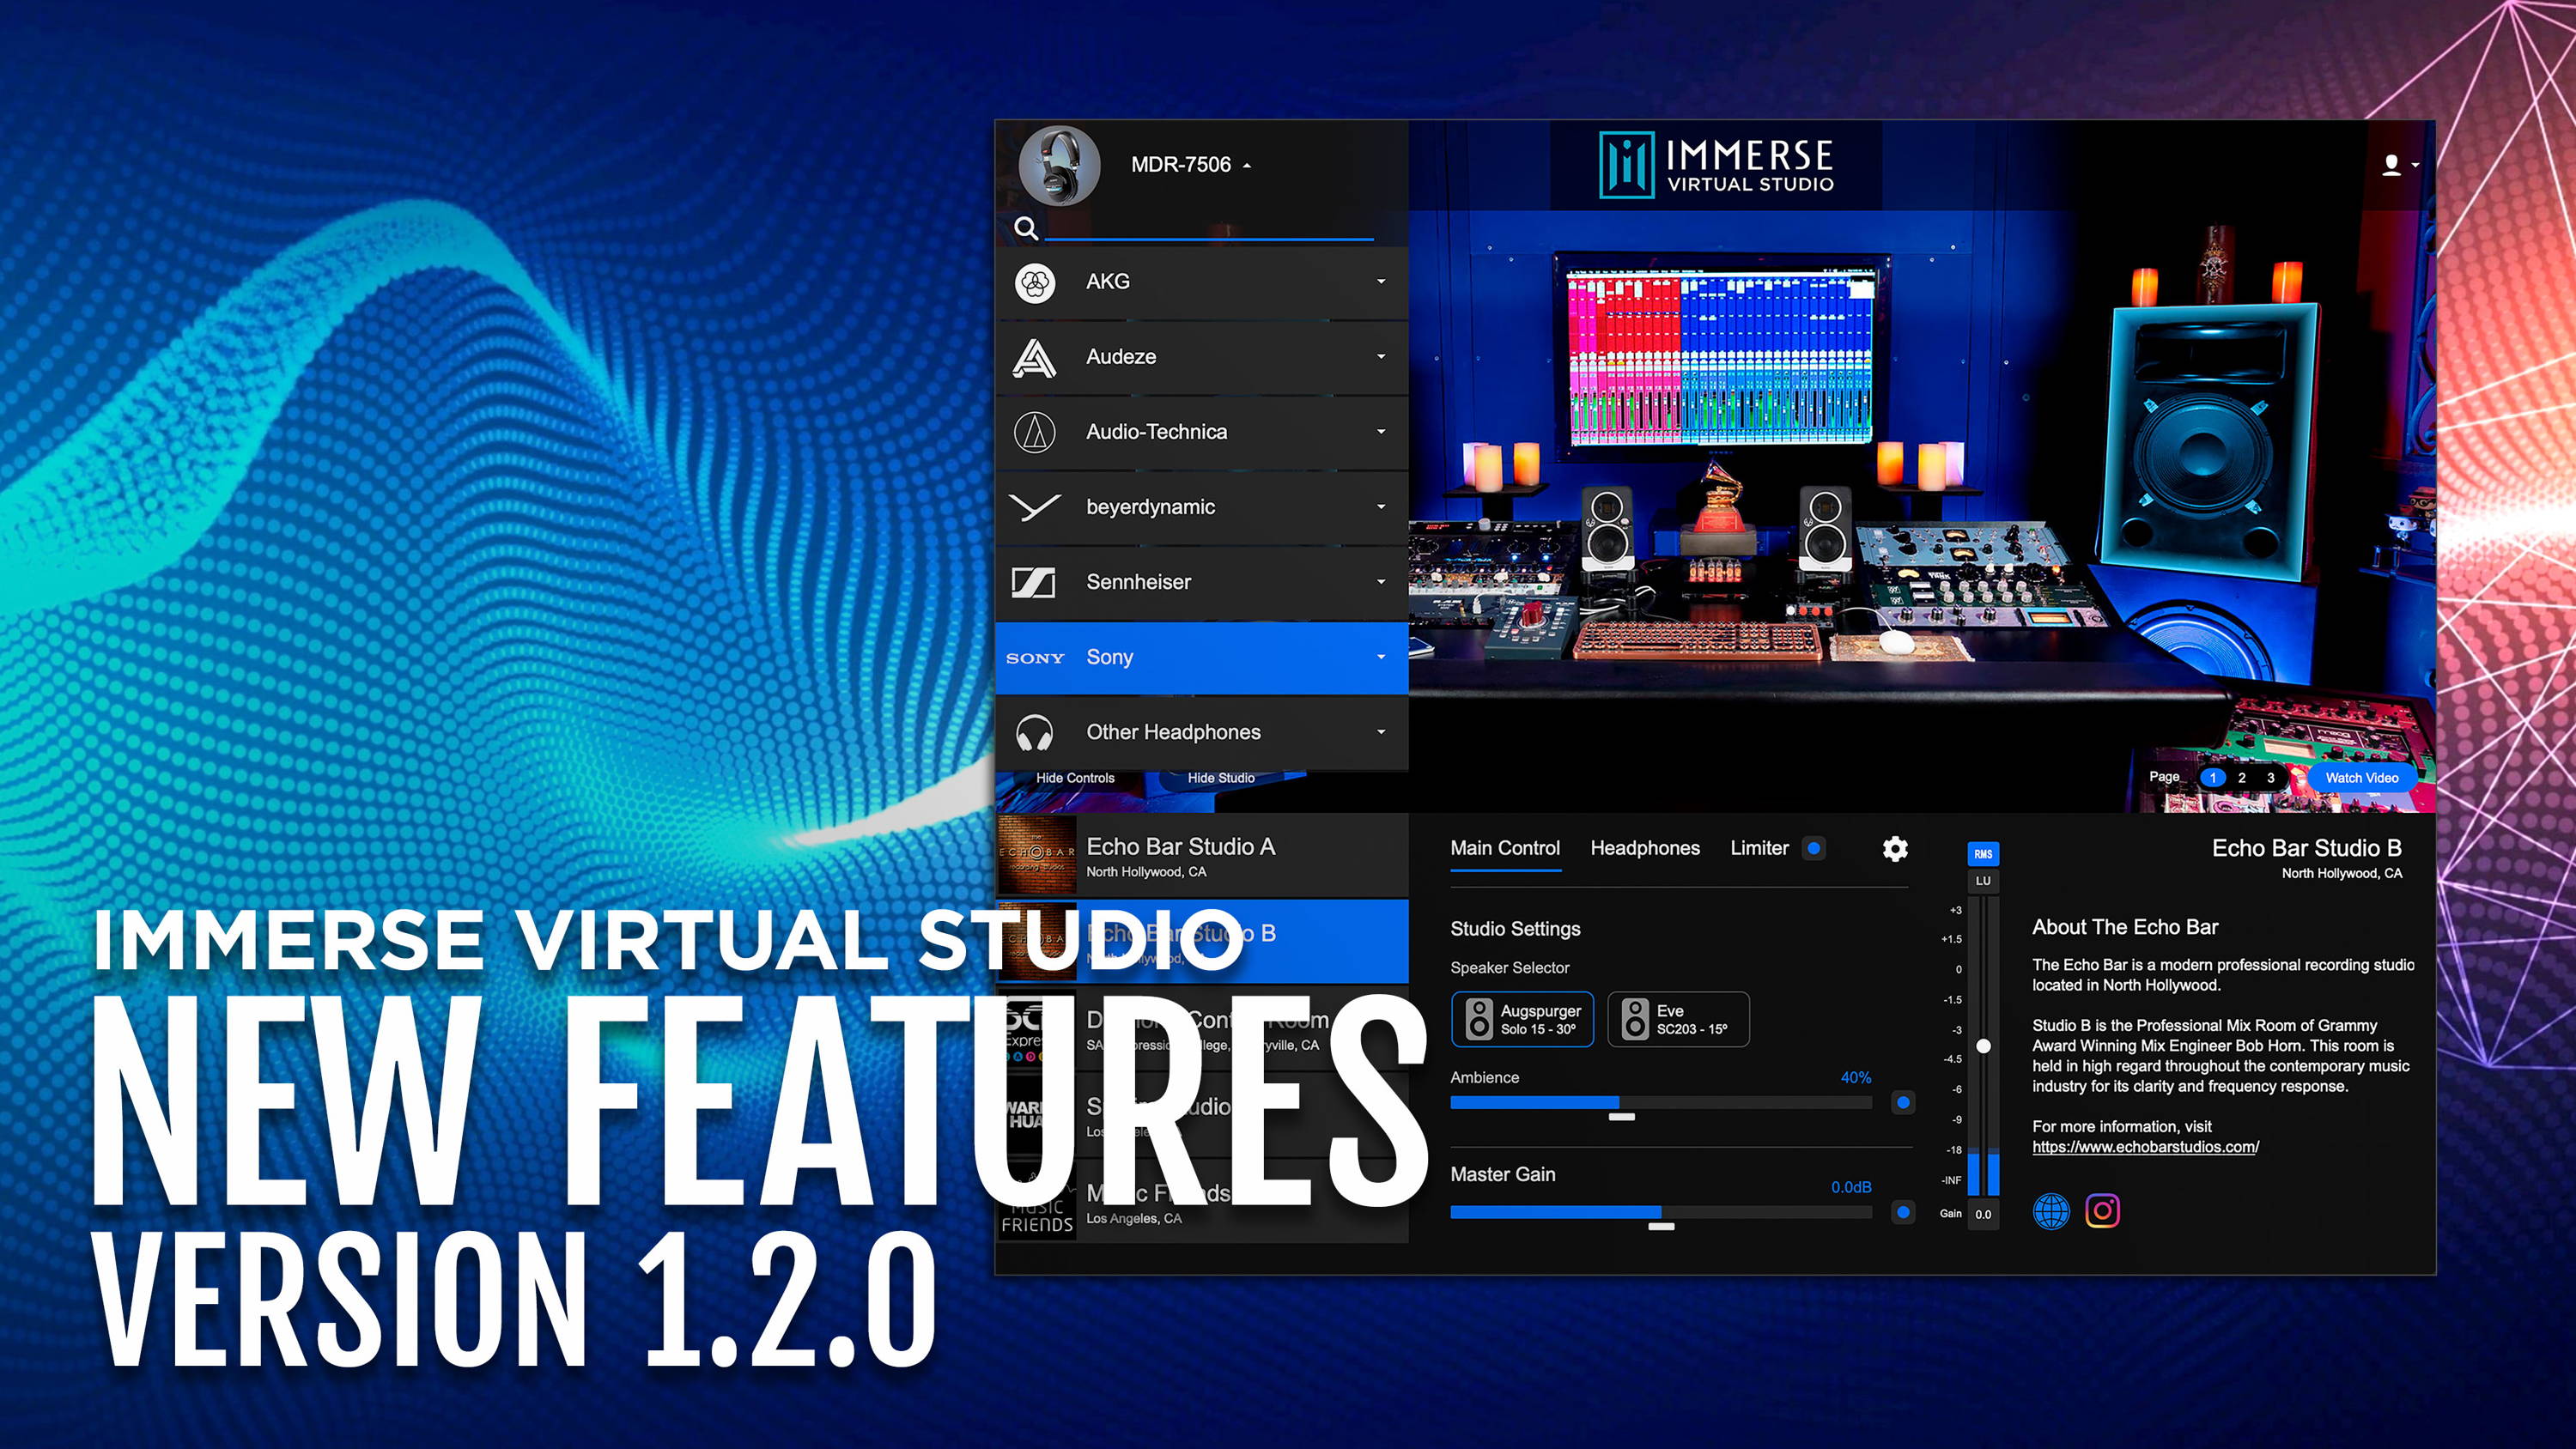Toggle the Ambience enable dot

[x=1903, y=1103]
